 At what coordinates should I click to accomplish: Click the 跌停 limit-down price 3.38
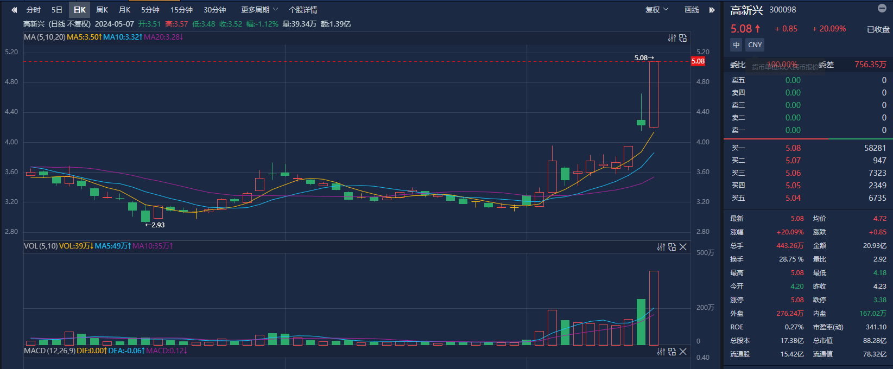pos(880,300)
